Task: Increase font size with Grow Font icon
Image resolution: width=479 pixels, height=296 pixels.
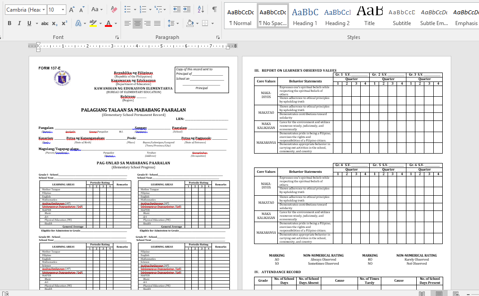Action: click(x=72, y=10)
